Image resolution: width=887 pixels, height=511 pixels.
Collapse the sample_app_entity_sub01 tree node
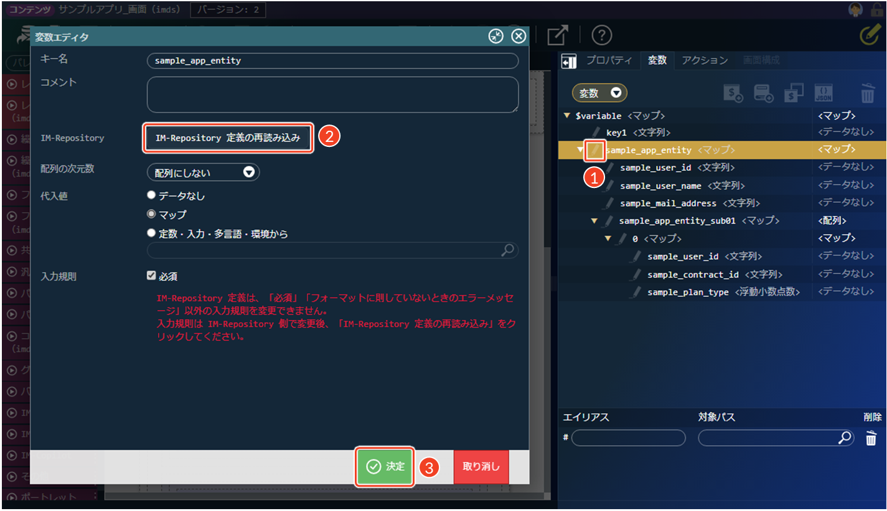click(594, 221)
